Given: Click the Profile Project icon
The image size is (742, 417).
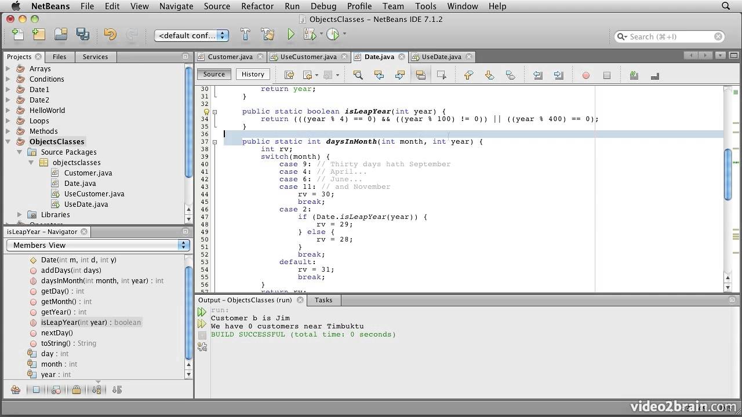Looking at the screenshot, I should coord(333,35).
